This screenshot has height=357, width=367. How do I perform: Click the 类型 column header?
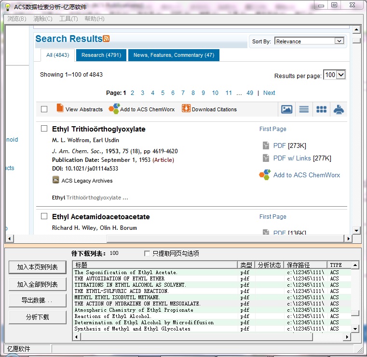tap(246, 265)
